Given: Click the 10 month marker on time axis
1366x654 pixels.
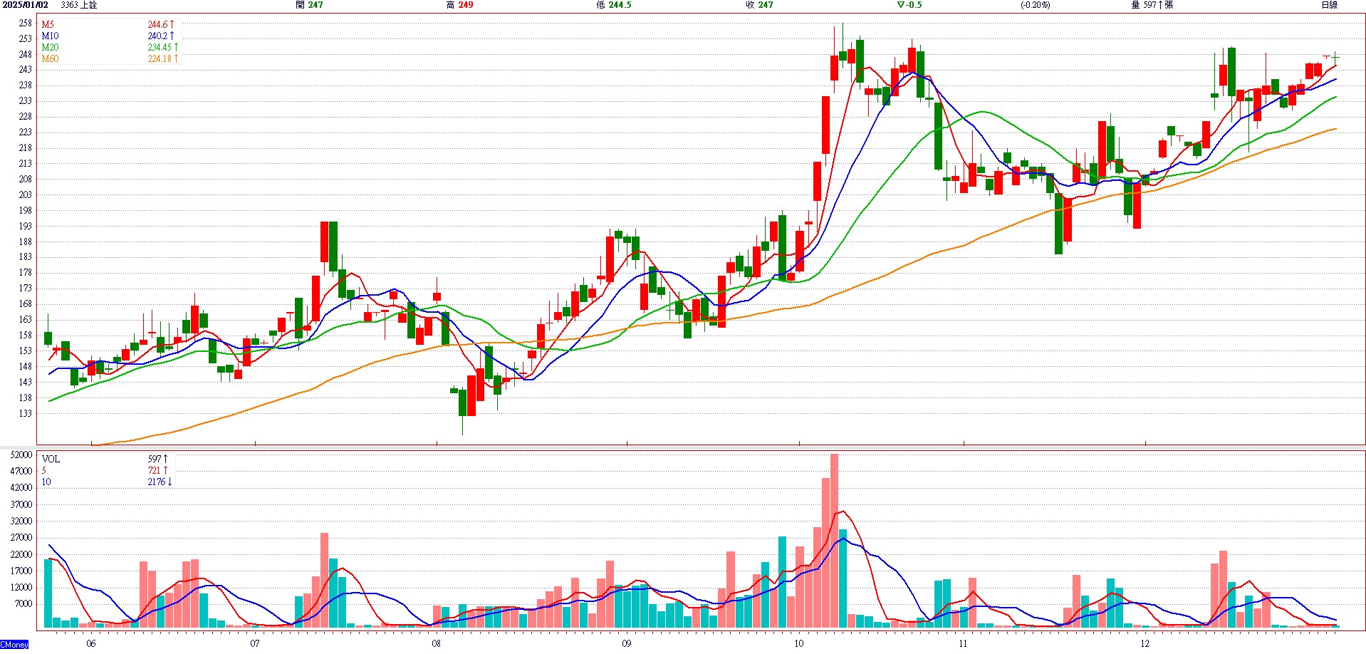Looking at the screenshot, I should click(x=798, y=644).
